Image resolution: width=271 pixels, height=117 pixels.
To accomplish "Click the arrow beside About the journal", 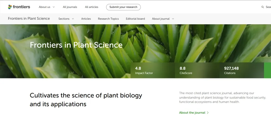I will [x=208, y=113].
